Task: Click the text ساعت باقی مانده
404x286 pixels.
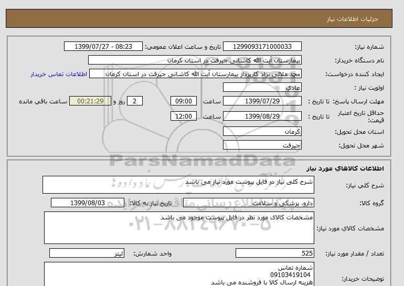Action: [43, 101]
